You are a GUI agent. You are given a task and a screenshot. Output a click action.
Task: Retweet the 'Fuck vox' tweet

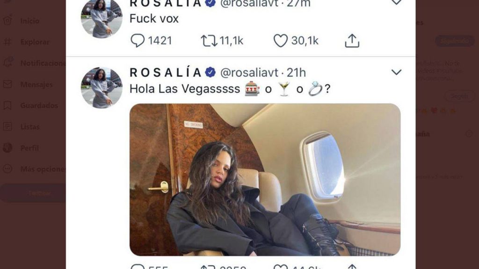coord(209,41)
